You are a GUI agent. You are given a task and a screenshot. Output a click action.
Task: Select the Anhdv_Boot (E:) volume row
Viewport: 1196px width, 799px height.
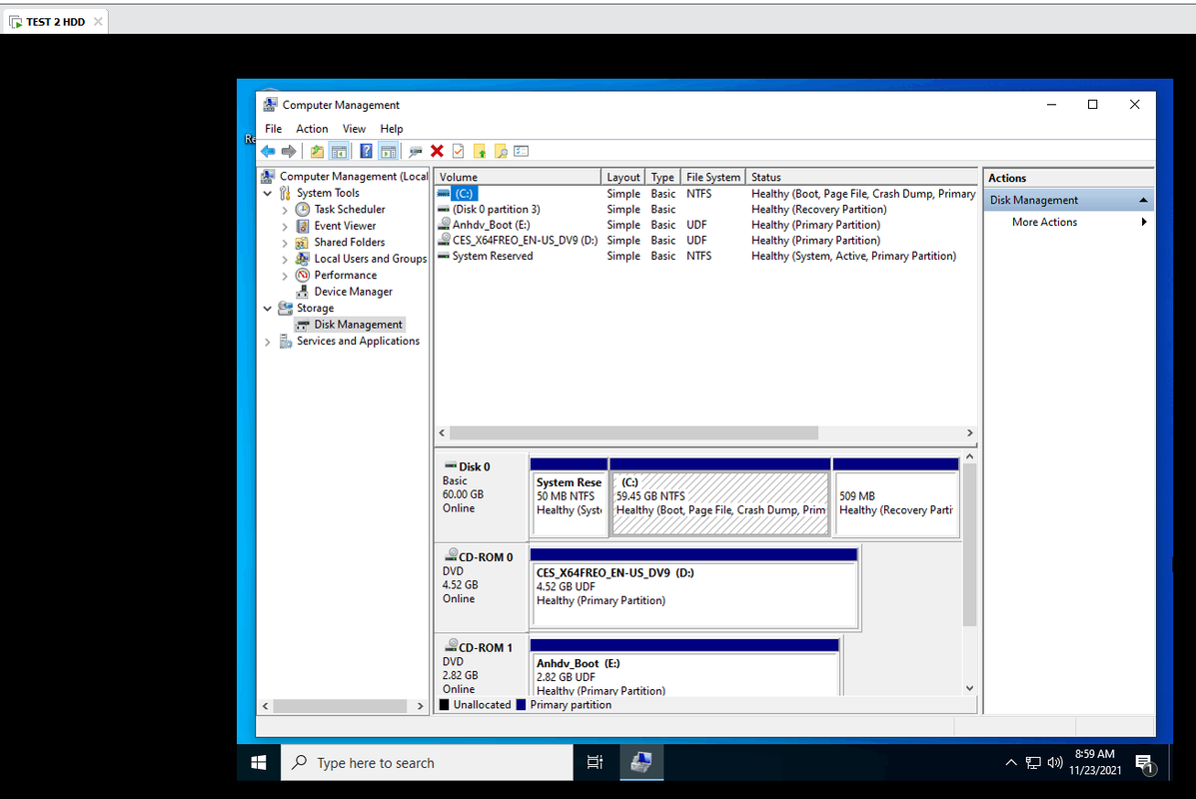point(705,225)
